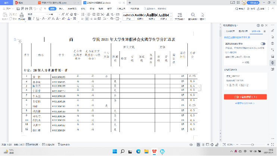This screenshot has height=156, width=277.
Task: Apply subscript formatting
Action: (x=53, y=19)
